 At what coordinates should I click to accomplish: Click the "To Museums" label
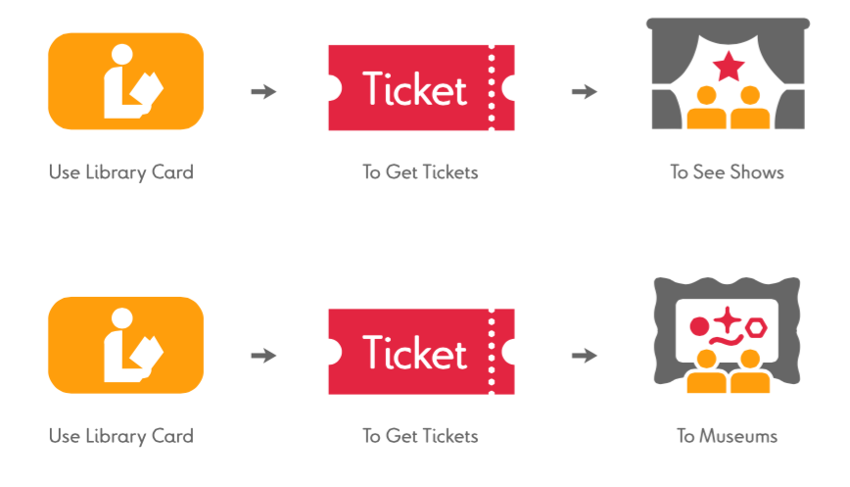click(x=727, y=436)
